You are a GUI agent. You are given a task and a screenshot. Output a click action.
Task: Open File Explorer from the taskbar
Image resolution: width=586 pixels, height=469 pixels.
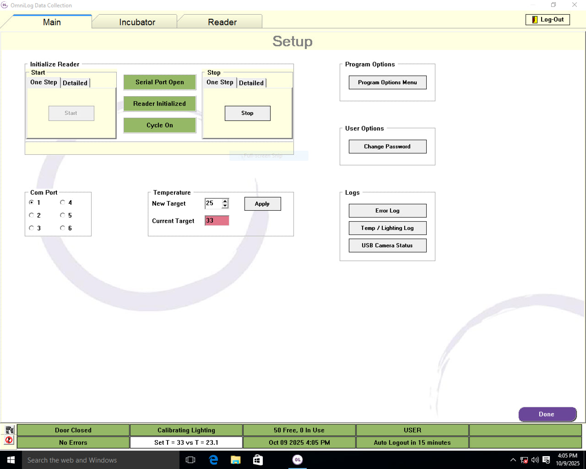coord(236,460)
